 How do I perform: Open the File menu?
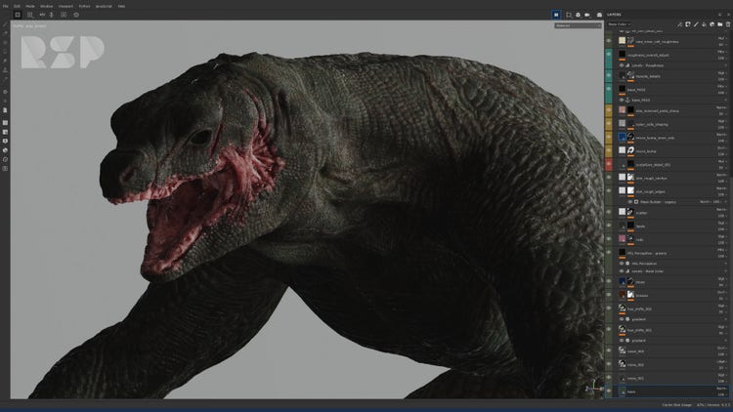(5, 5)
